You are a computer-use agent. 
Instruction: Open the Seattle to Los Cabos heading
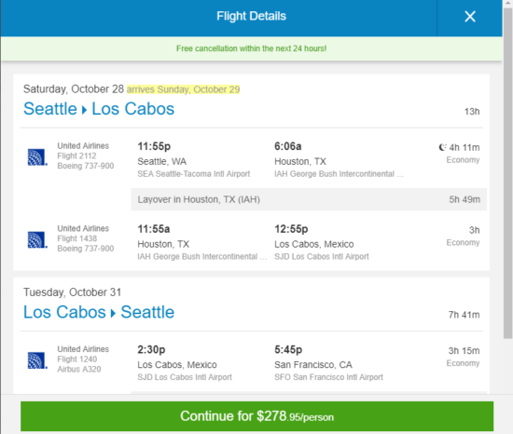pyautogui.click(x=99, y=109)
